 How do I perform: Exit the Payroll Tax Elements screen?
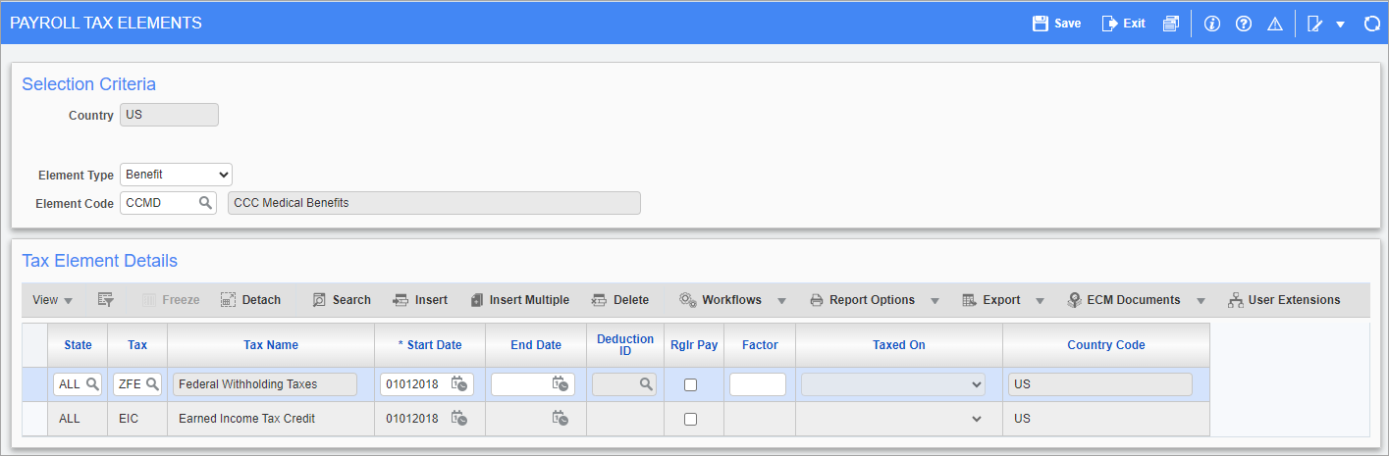click(1124, 24)
